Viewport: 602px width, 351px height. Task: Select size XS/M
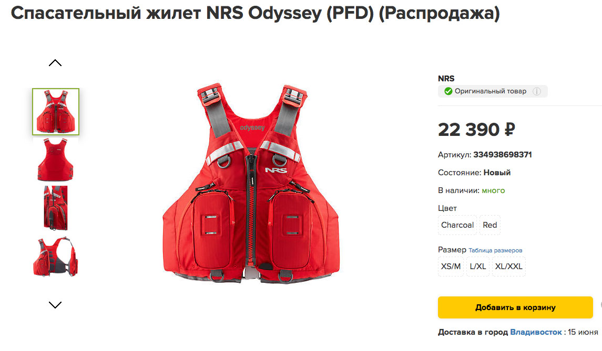tap(451, 267)
